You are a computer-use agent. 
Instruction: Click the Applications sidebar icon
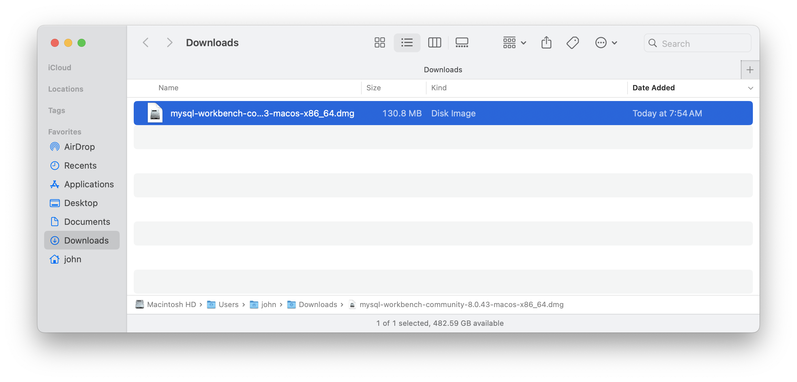[x=55, y=184]
